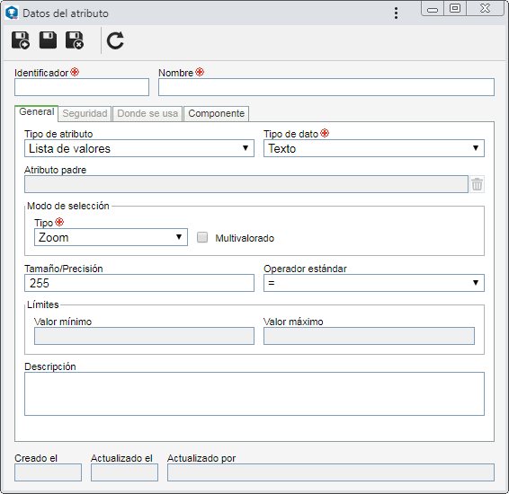Focus the Identificador text field
Image resolution: width=509 pixels, height=494 pixels.
(x=82, y=87)
